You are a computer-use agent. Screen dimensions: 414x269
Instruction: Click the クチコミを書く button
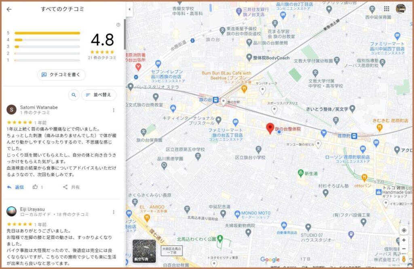point(61,75)
